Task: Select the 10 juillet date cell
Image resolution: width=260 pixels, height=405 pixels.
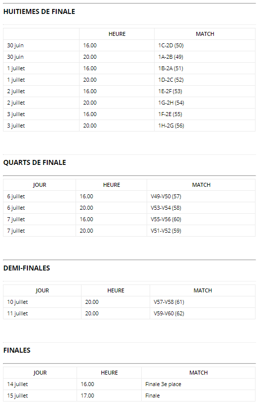Action: coord(42,302)
